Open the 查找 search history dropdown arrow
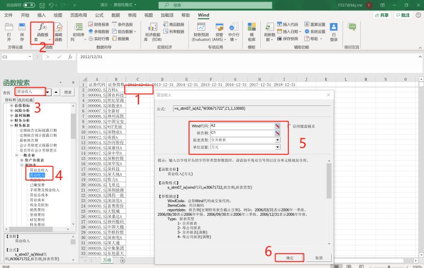 point(48,92)
